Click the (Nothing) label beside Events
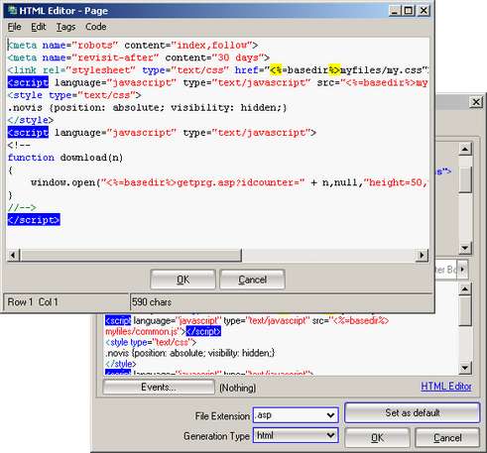Viewport: 487px width, 453px height. [x=238, y=388]
